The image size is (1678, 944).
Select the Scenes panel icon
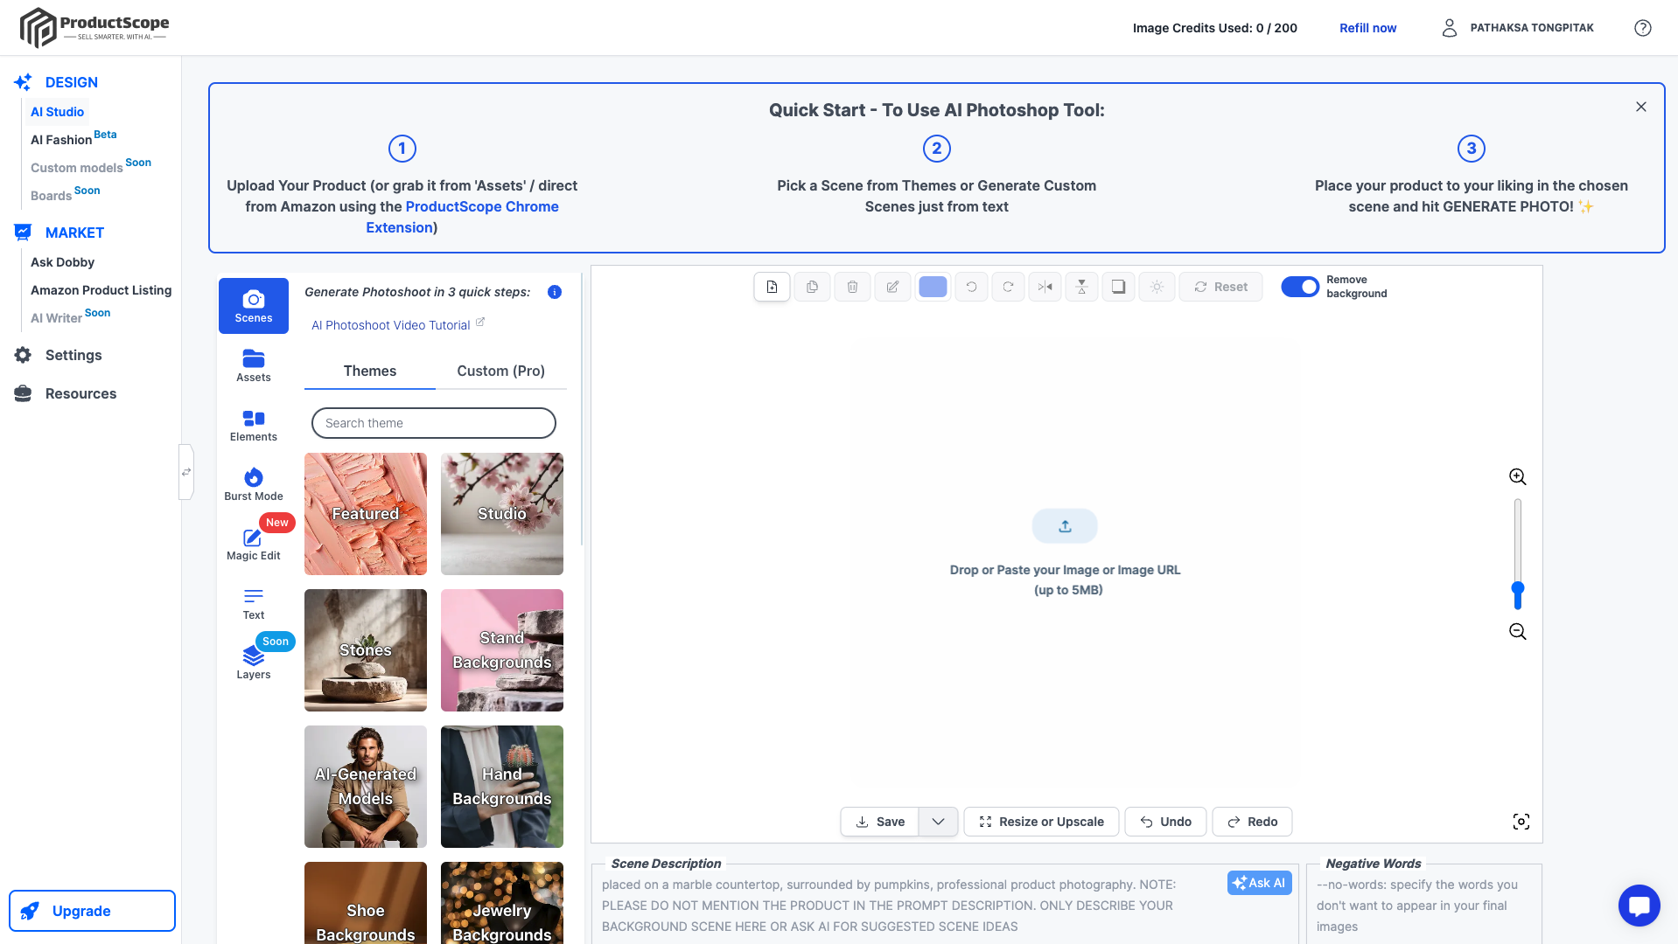pyautogui.click(x=253, y=305)
